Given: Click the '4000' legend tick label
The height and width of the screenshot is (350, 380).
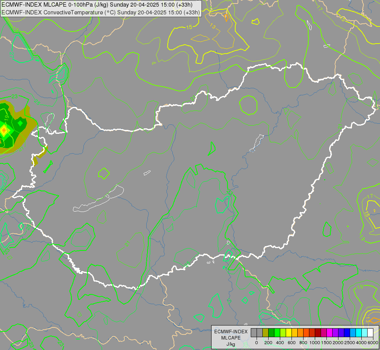Looking at the screenshot, I should coord(362,343).
